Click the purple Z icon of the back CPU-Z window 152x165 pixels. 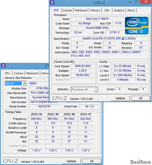tap(3, 66)
